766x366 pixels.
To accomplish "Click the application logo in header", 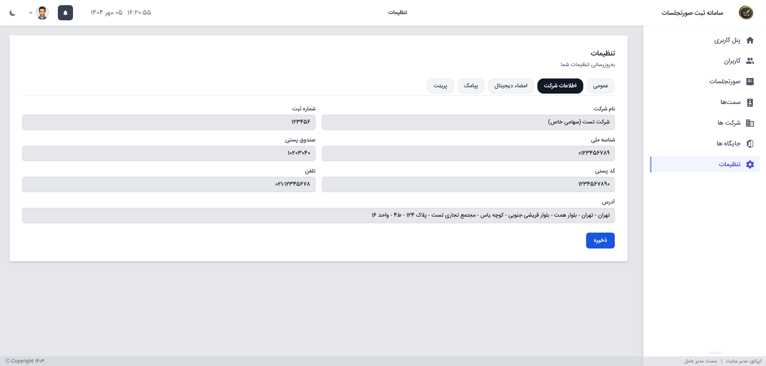I will (x=746, y=13).
